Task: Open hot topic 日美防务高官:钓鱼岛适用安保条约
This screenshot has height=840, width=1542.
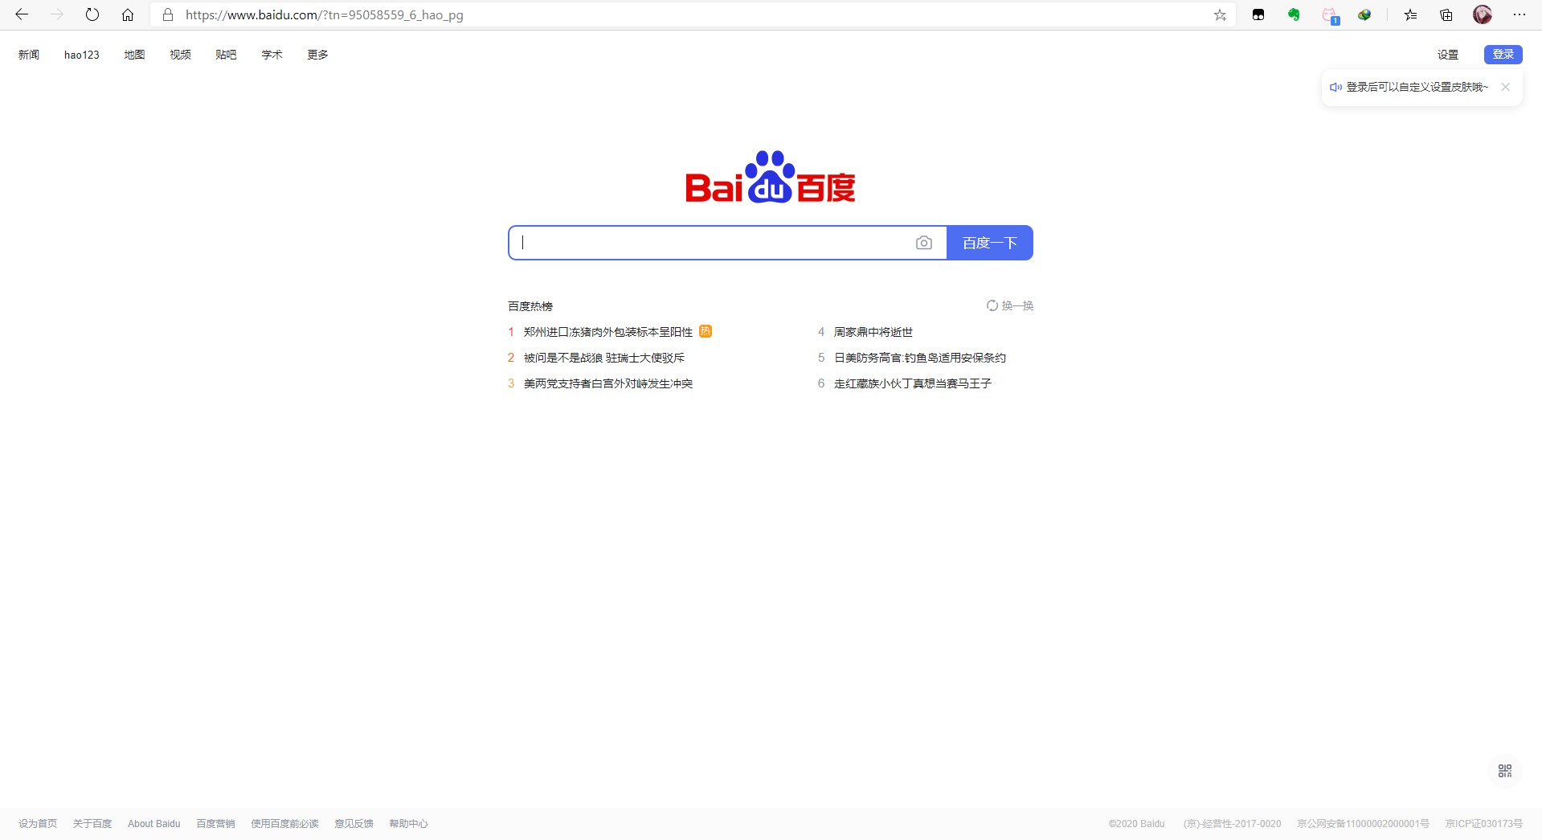Action: (x=920, y=358)
